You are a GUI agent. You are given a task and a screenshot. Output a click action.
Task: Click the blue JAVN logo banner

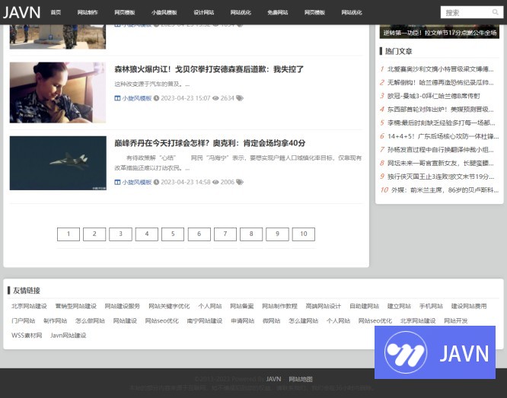[x=435, y=352]
